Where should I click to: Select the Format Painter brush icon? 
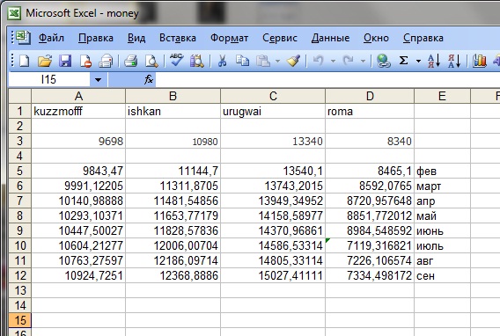tap(293, 61)
